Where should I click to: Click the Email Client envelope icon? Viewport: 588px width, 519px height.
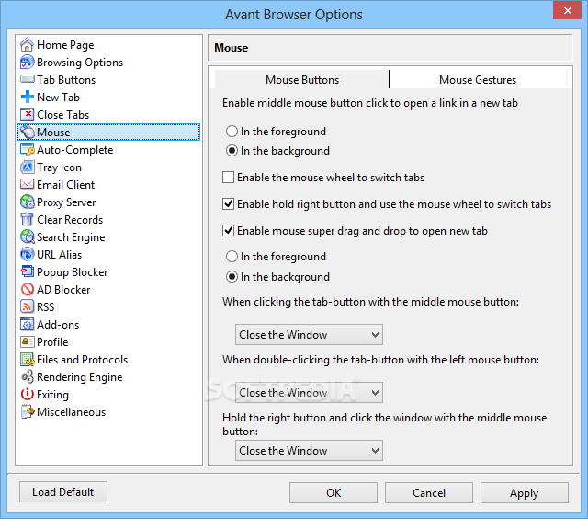click(27, 184)
